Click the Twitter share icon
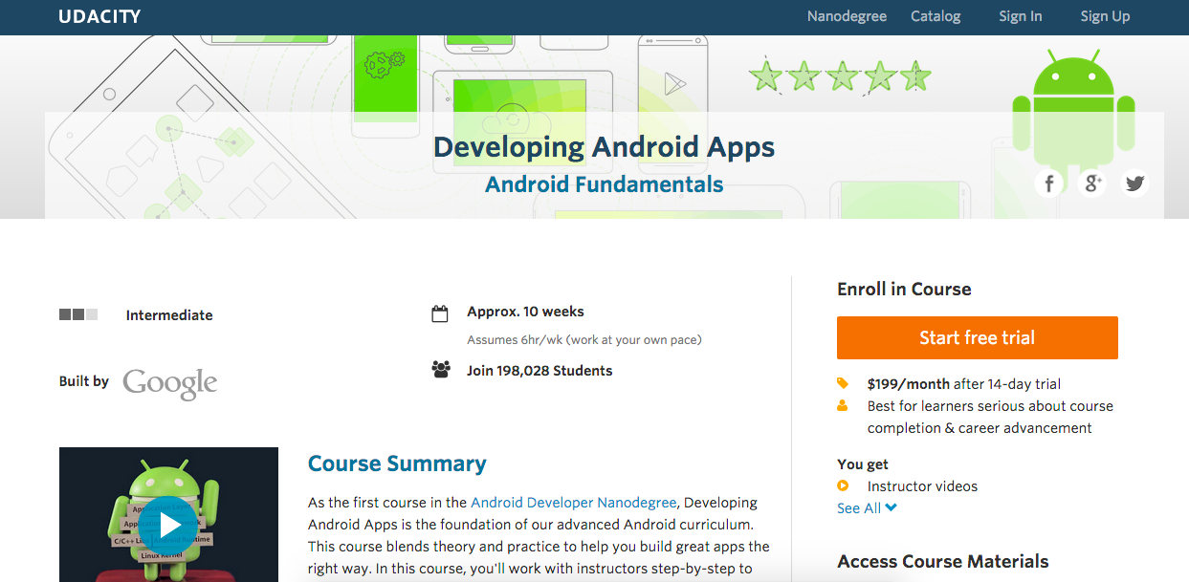Screen dimensions: 1189x582 point(1134,183)
